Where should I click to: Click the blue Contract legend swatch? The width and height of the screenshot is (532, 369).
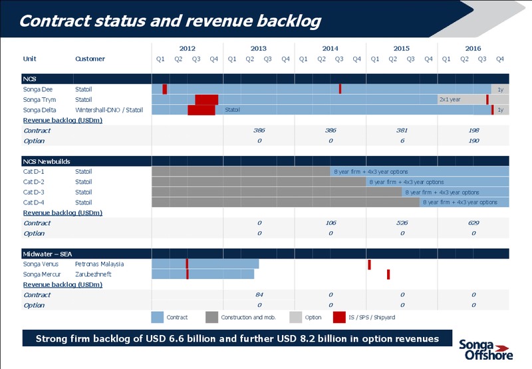[x=158, y=317]
